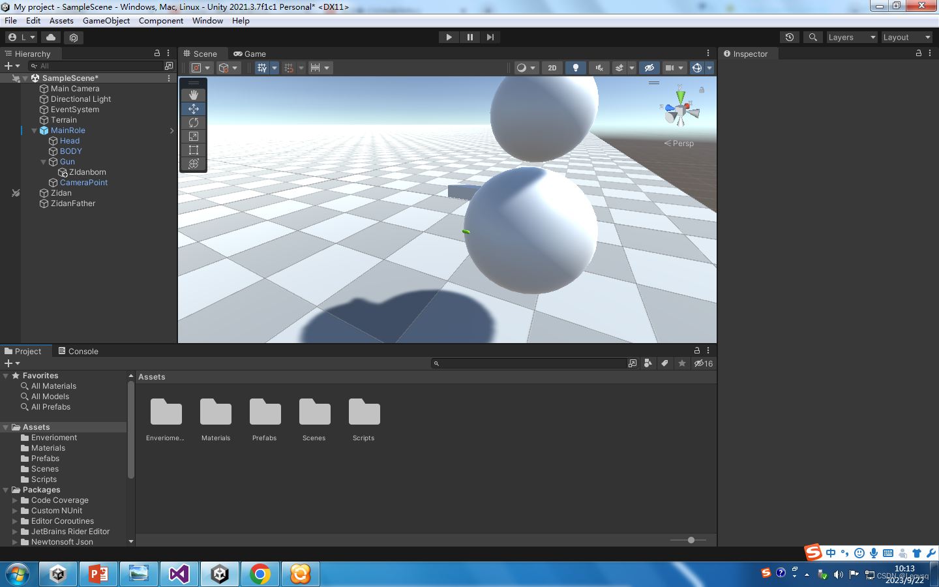Open Chrome from the taskbar
Image resolution: width=939 pixels, height=587 pixels.
(260, 574)
